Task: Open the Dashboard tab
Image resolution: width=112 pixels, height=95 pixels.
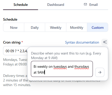Action: (56, 5)
